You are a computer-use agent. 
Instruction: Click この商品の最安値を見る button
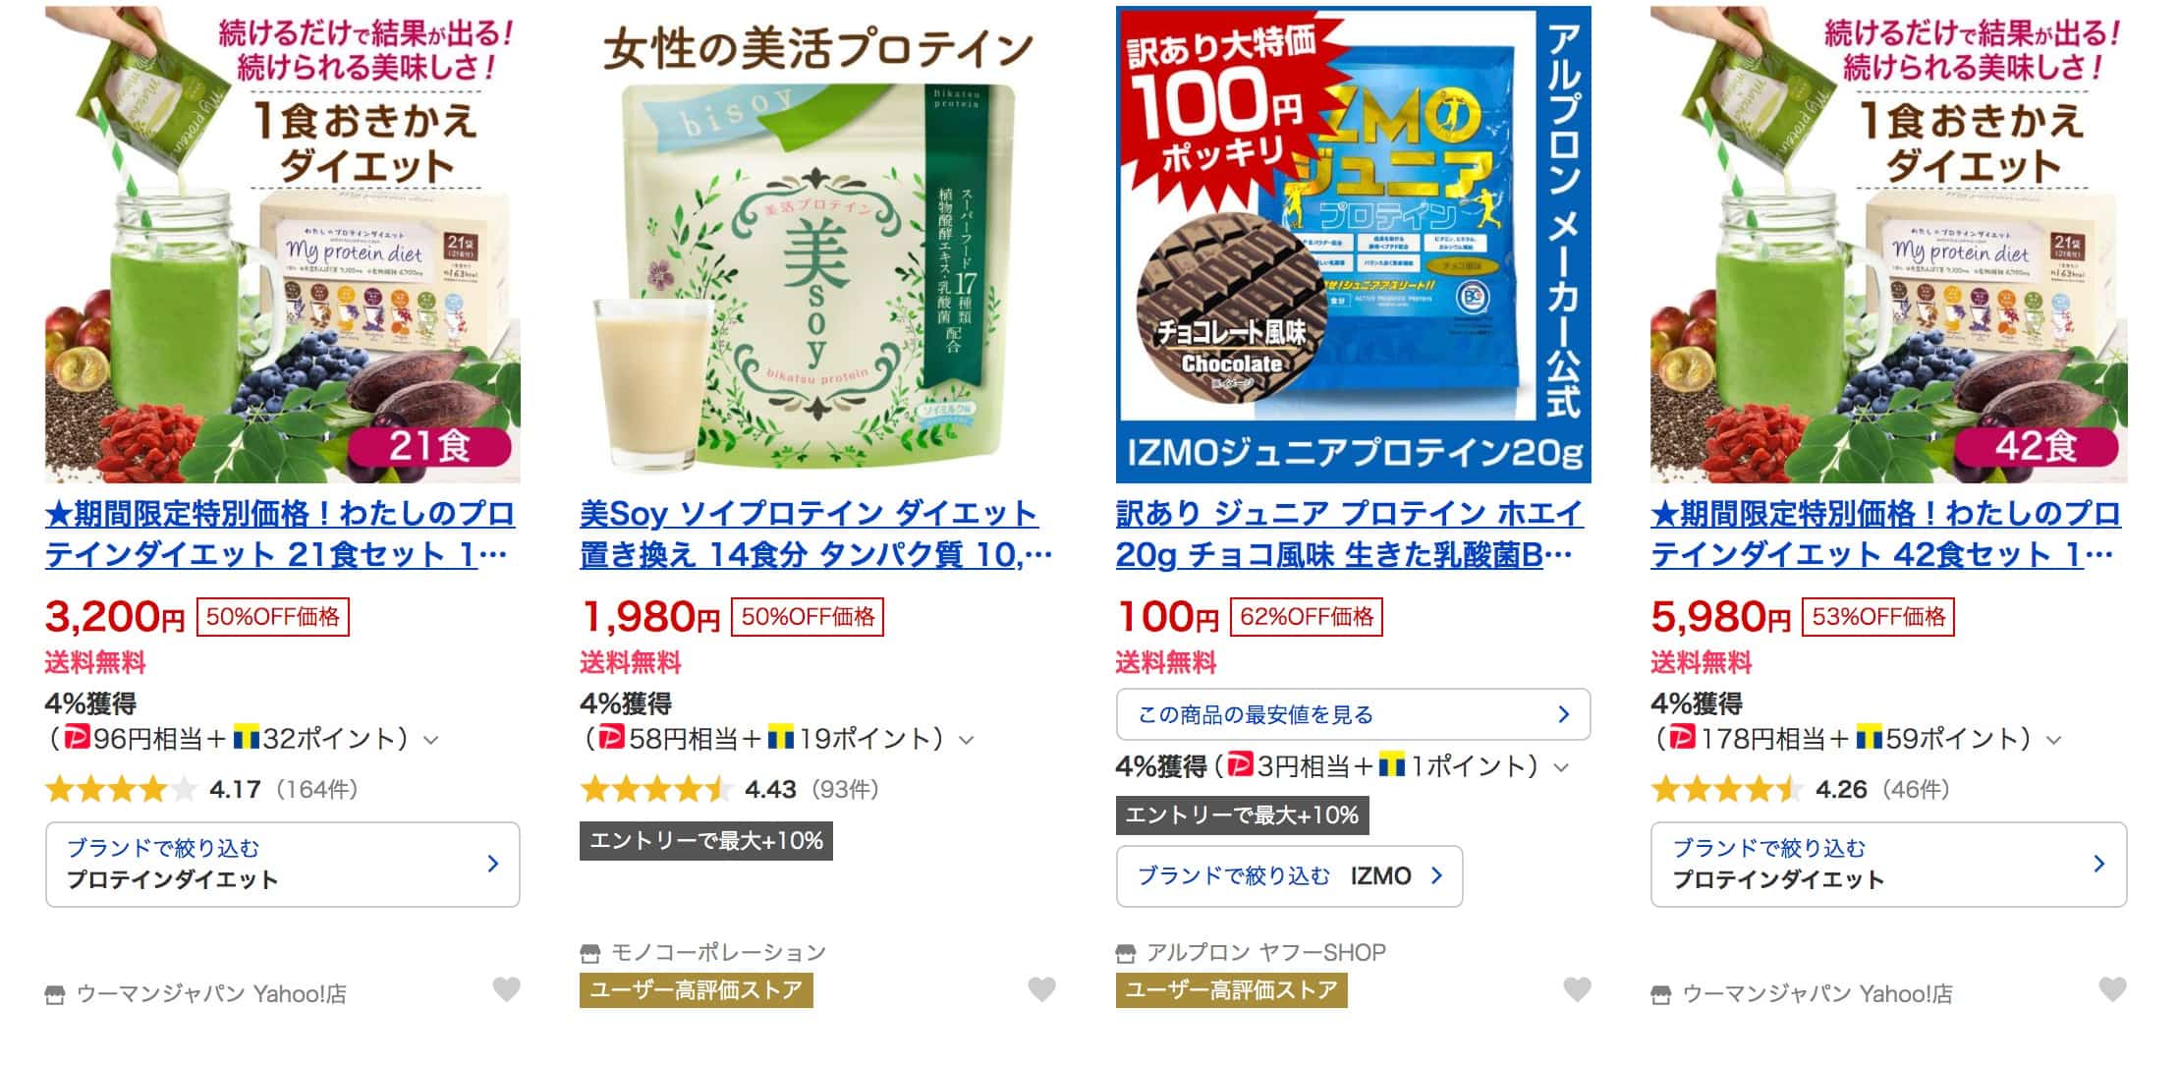(x=1353, y=714)
